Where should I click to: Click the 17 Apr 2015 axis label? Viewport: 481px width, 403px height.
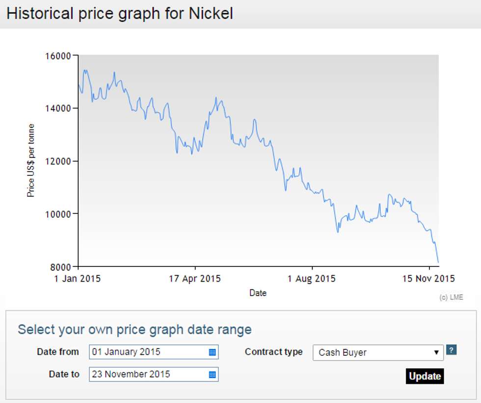click(195, 279)
